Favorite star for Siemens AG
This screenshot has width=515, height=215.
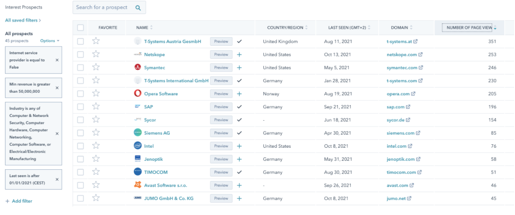[x=96, y=133]
